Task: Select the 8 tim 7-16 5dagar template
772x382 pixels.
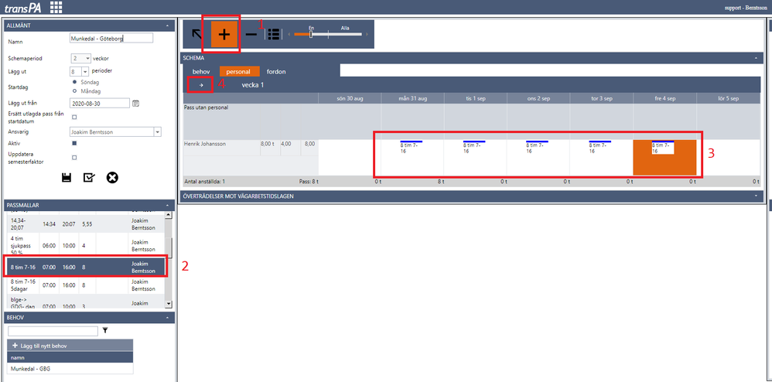Action: 86,285
